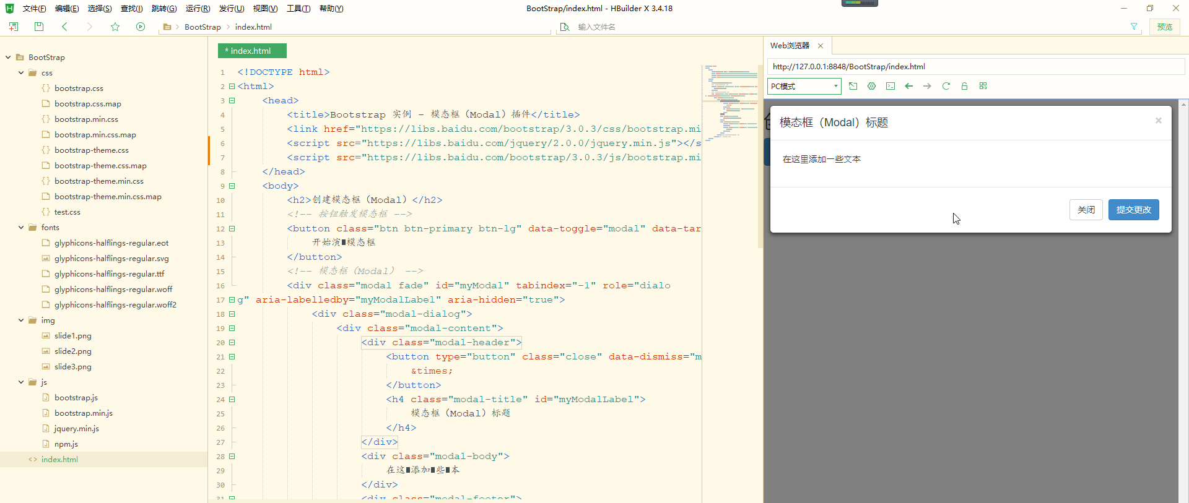The height and width of the screenshot is (503, 1189).
Task: Open the browser console terminal icon
Action: (x=891, y=86)
